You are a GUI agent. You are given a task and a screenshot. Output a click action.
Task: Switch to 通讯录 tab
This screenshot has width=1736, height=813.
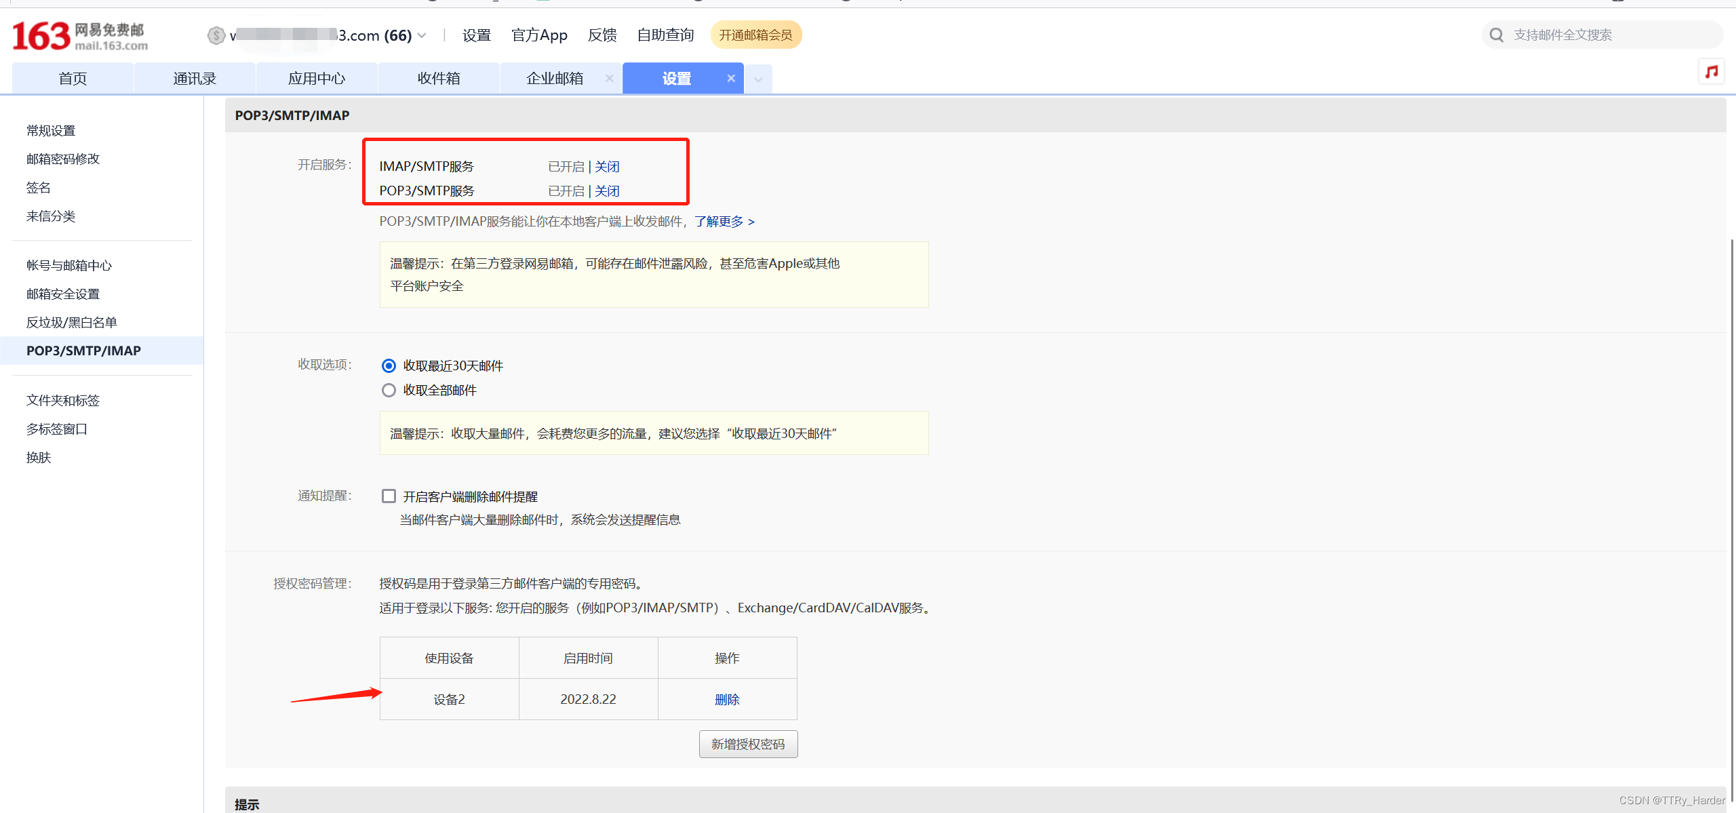click(195, 79)
